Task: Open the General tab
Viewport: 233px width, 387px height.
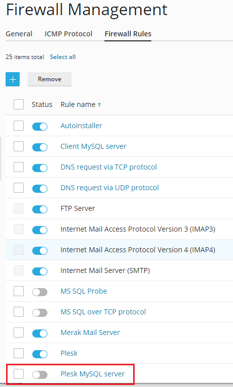Action: coord(19,34)
